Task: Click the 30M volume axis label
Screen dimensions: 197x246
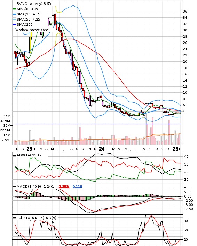Action: tap(7, 126)
